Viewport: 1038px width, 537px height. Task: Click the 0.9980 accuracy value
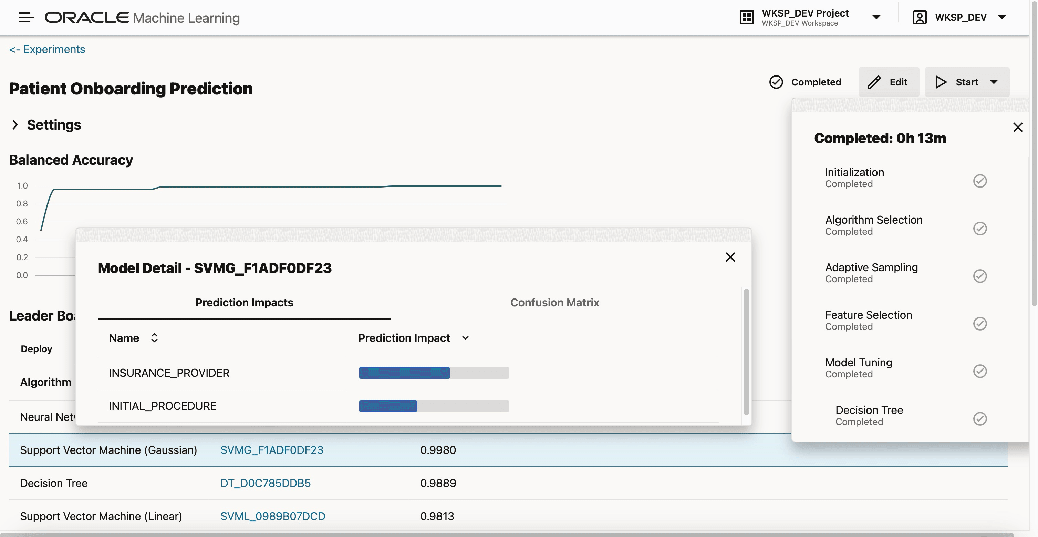tap(438, 450)
